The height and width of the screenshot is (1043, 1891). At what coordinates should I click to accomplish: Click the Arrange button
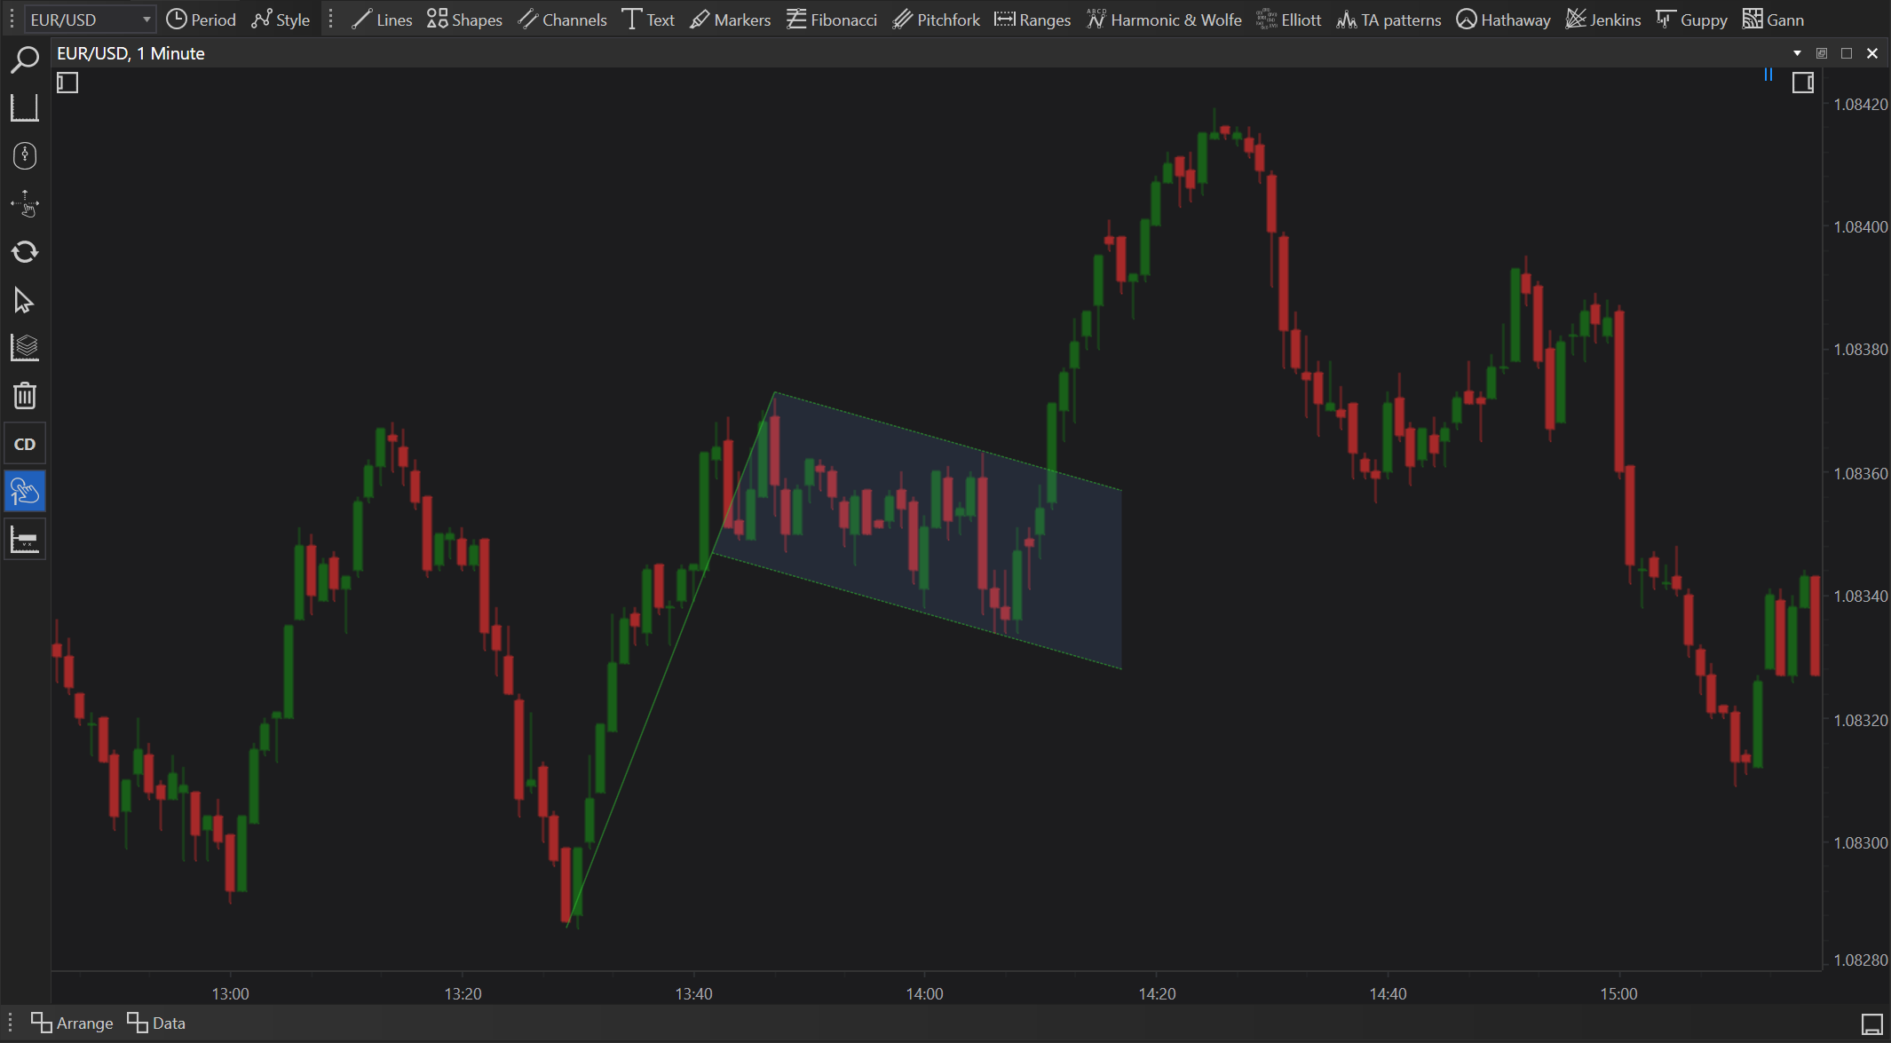point(73,1023)
